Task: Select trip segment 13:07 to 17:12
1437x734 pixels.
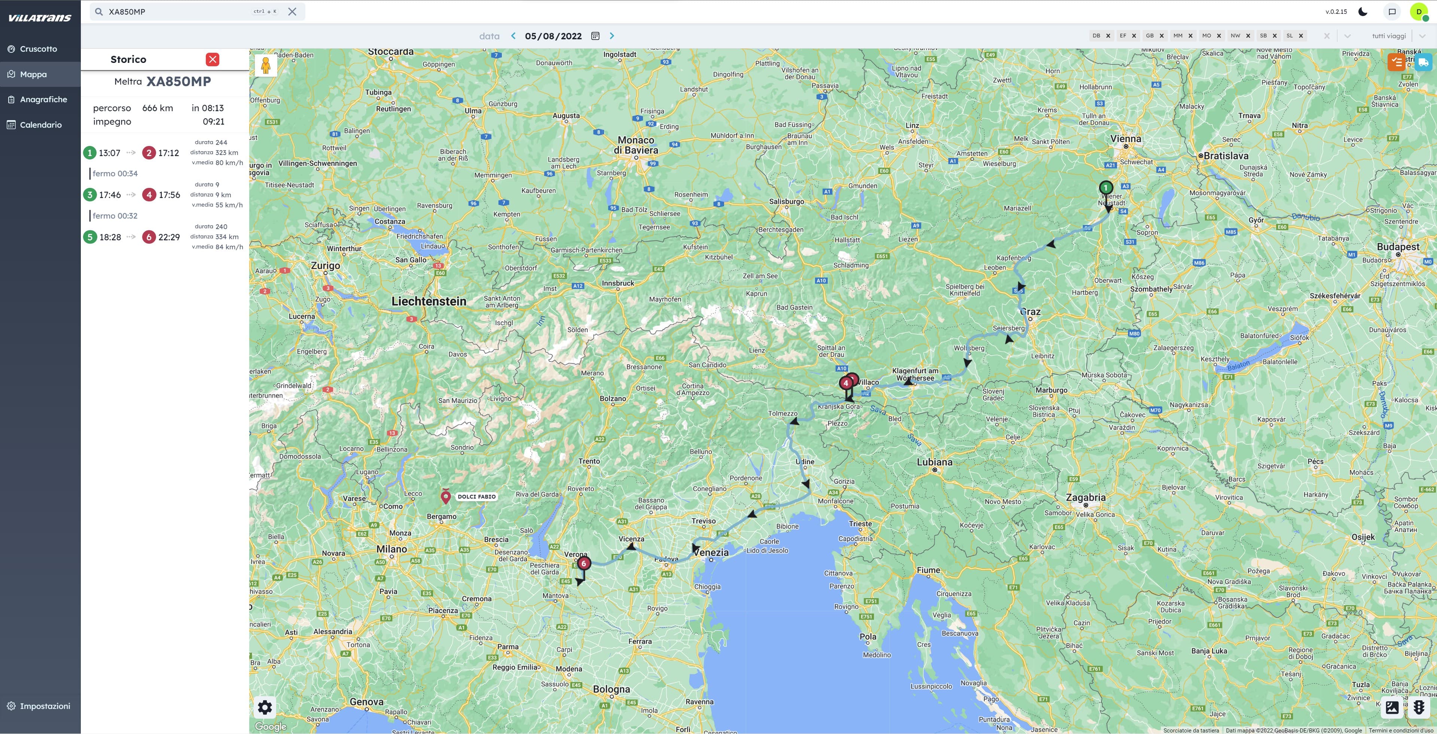Action: 134,153
